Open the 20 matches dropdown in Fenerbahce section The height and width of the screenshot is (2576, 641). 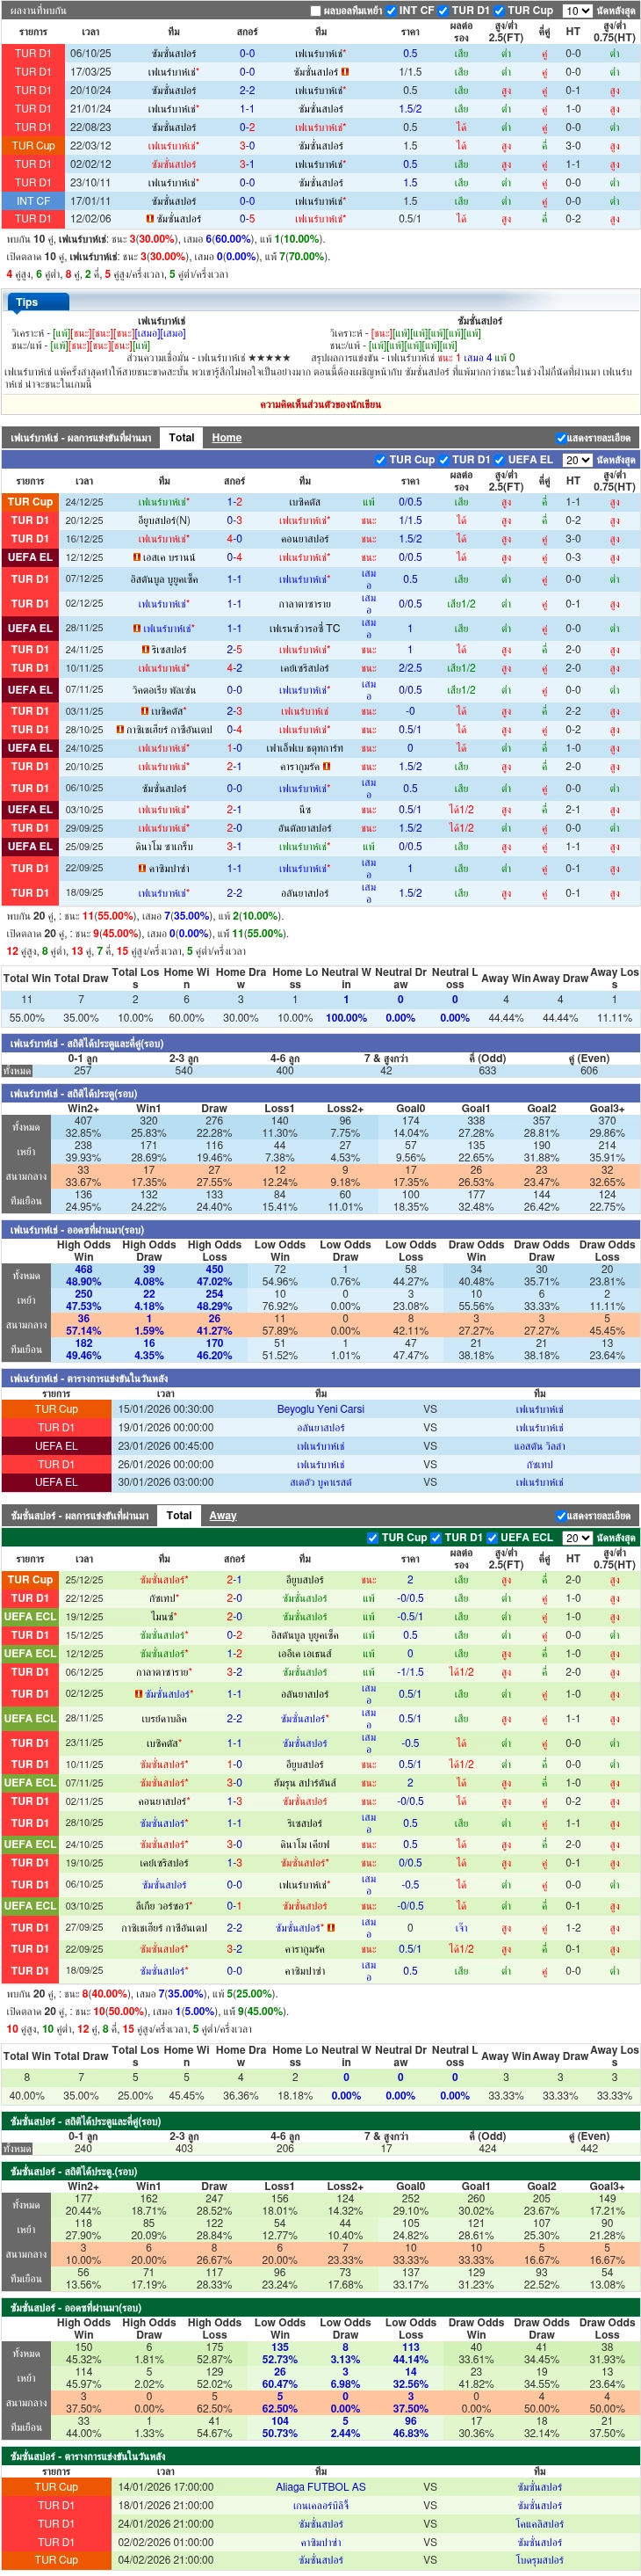[x=577, y=460]
